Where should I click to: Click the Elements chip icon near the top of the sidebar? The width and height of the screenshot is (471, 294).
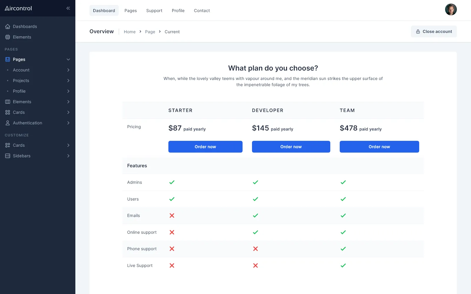pos(8,37)
